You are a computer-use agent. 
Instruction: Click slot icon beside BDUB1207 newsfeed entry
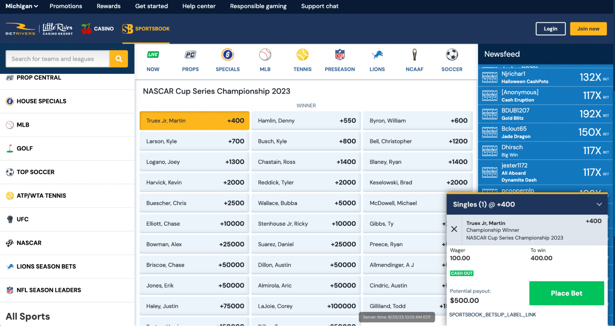click(489, 114)
